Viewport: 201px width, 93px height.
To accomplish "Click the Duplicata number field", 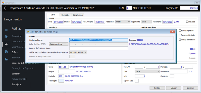I will [x=176, y=67].
